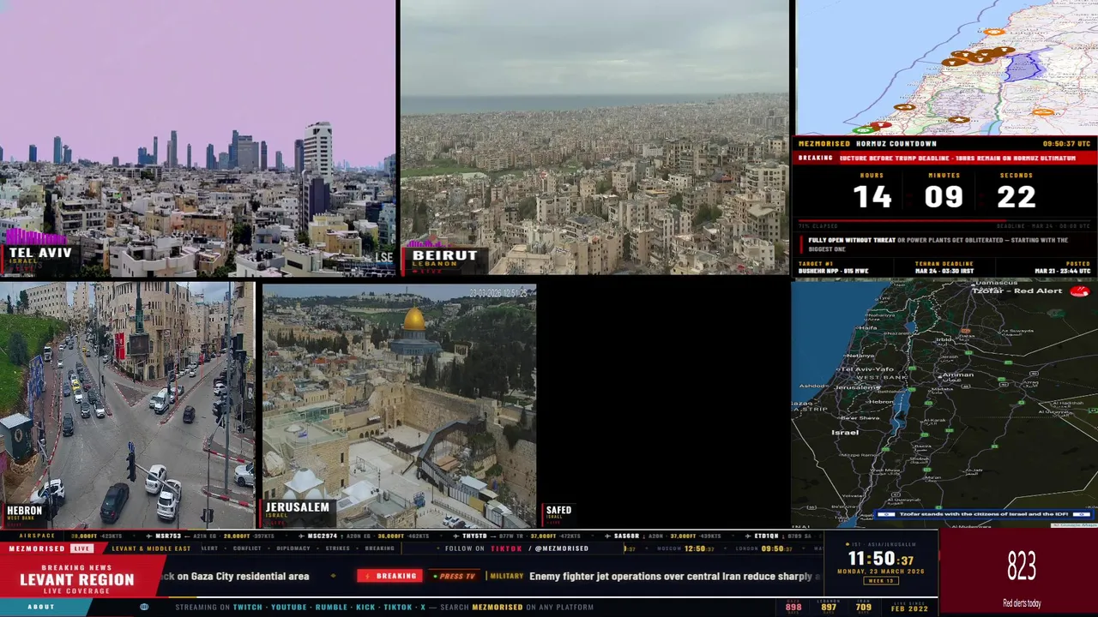Screen dimensions: 1098x617
Task: Click the countdown minutes value 09
Action: (x=944, y=197)
